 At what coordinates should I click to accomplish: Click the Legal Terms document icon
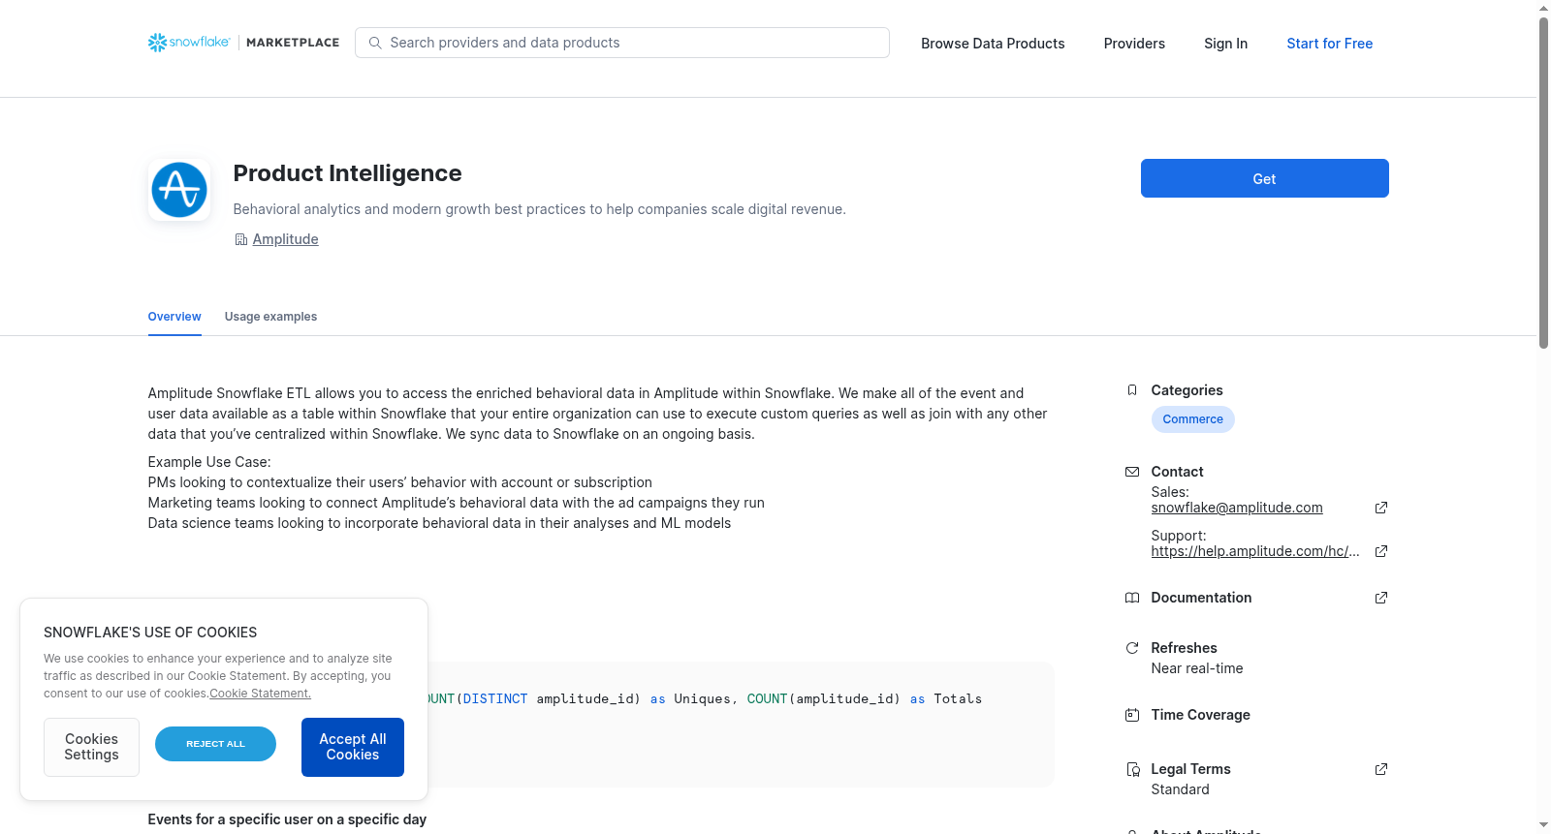coord(1132,769)
